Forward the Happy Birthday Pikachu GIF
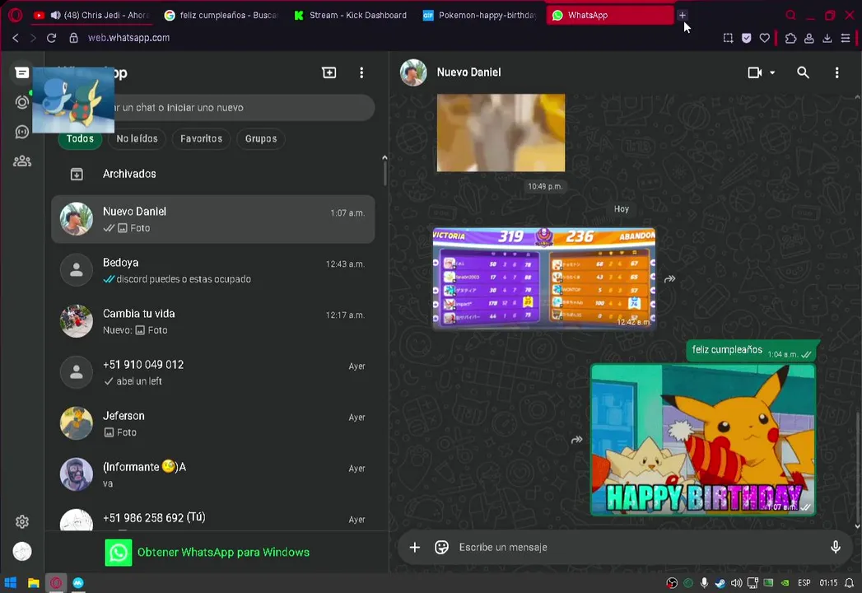 [576, 440]
